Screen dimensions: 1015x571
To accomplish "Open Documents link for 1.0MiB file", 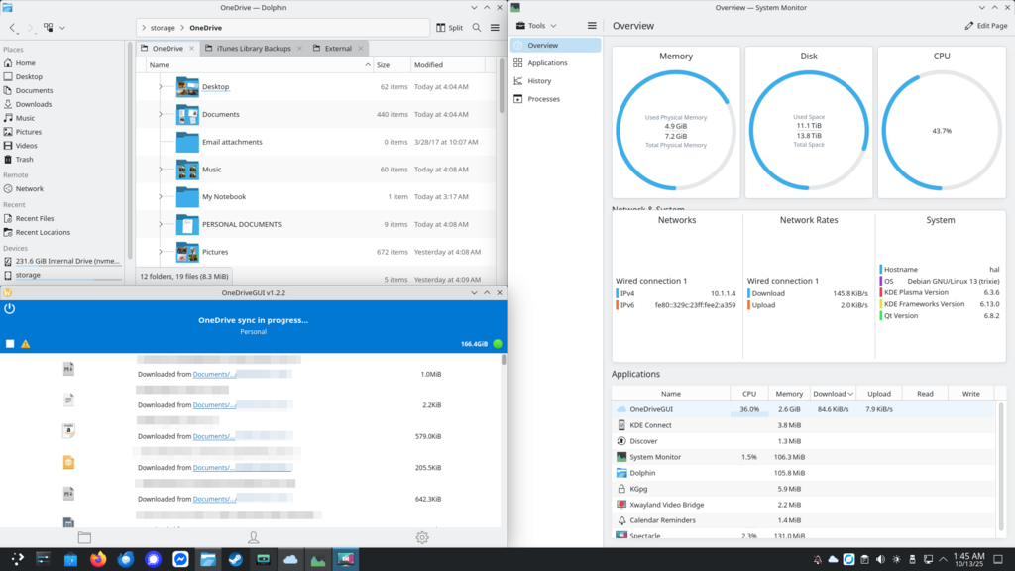I will (x=214, y=374).
